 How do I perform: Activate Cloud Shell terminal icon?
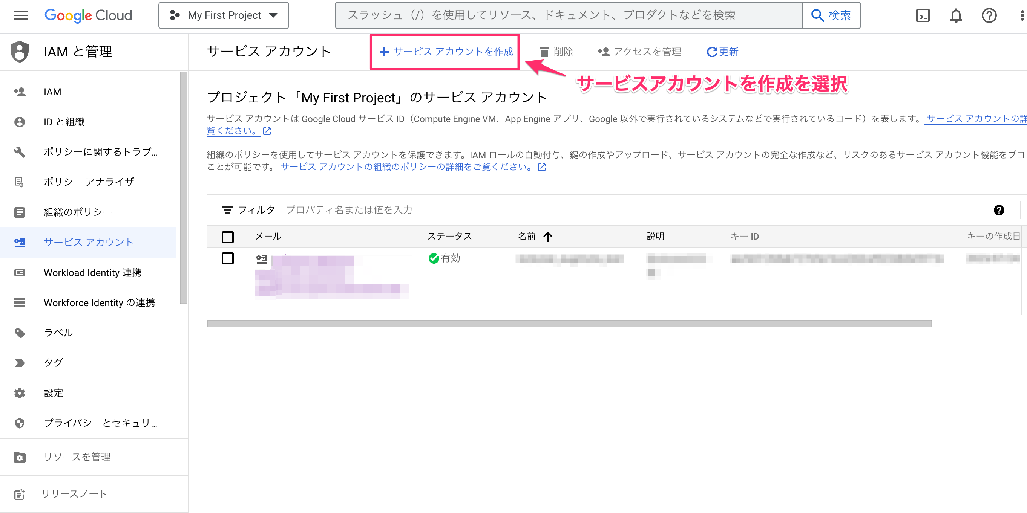923,15
